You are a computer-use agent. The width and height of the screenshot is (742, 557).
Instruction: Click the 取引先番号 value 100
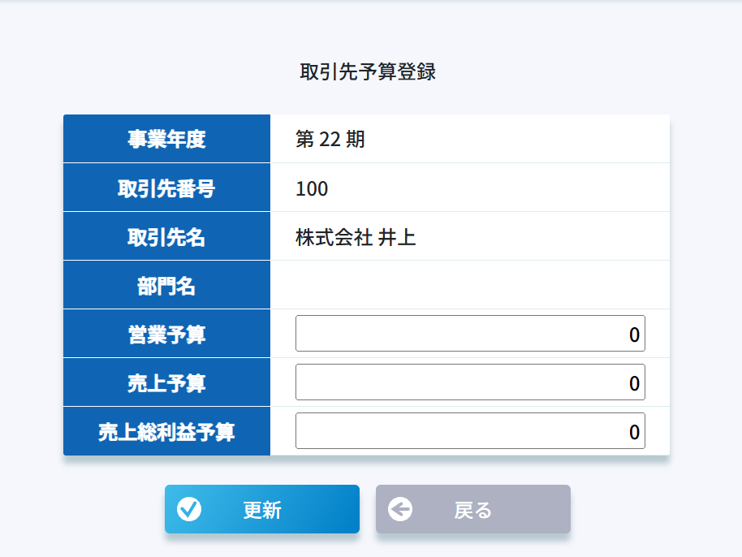tap(312, 188)
